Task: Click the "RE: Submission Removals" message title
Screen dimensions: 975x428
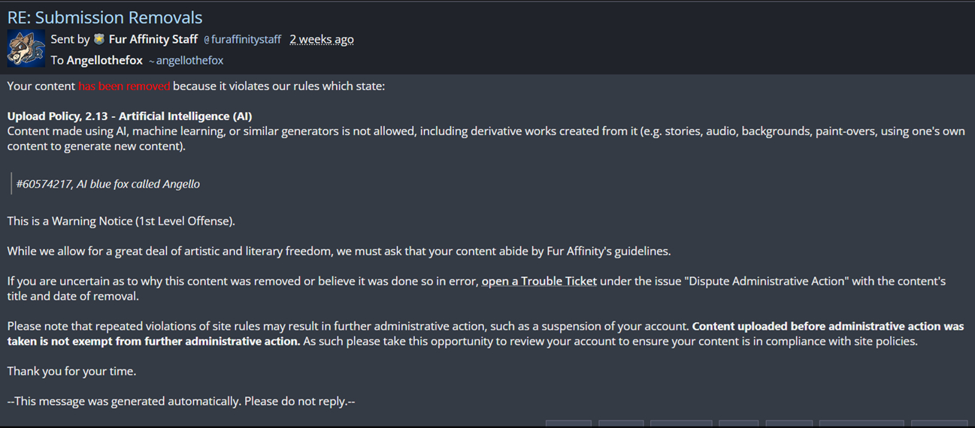Action: (104, 17)
